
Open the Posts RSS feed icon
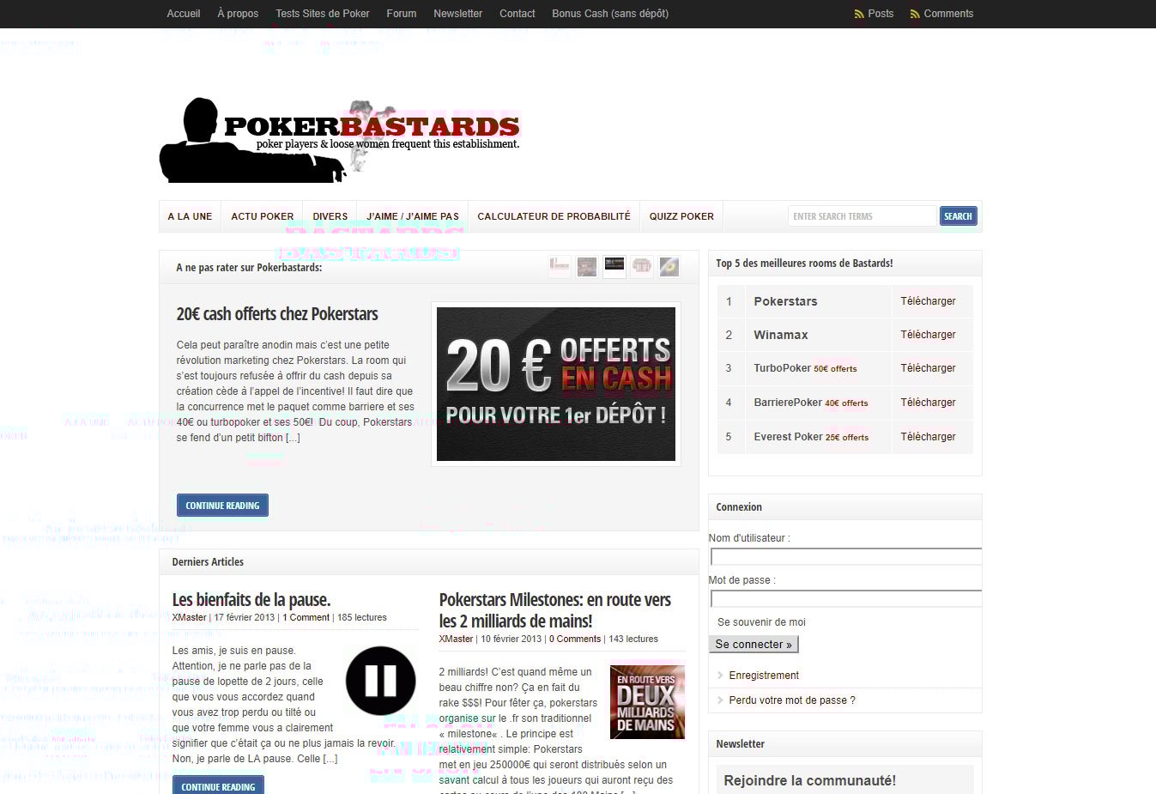(859, 14)
